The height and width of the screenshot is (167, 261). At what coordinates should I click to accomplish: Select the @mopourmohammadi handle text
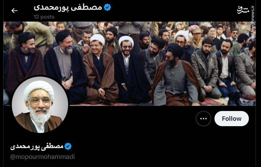(42, 157)
